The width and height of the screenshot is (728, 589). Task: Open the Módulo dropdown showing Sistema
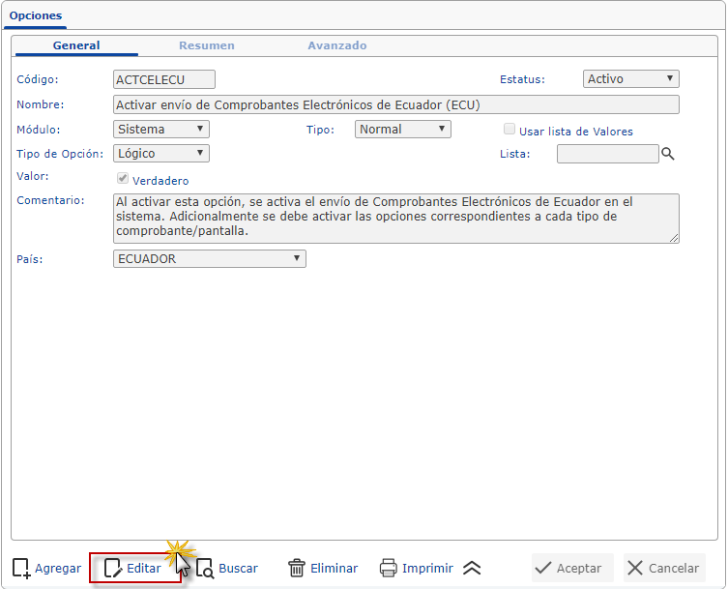[161, 130]
